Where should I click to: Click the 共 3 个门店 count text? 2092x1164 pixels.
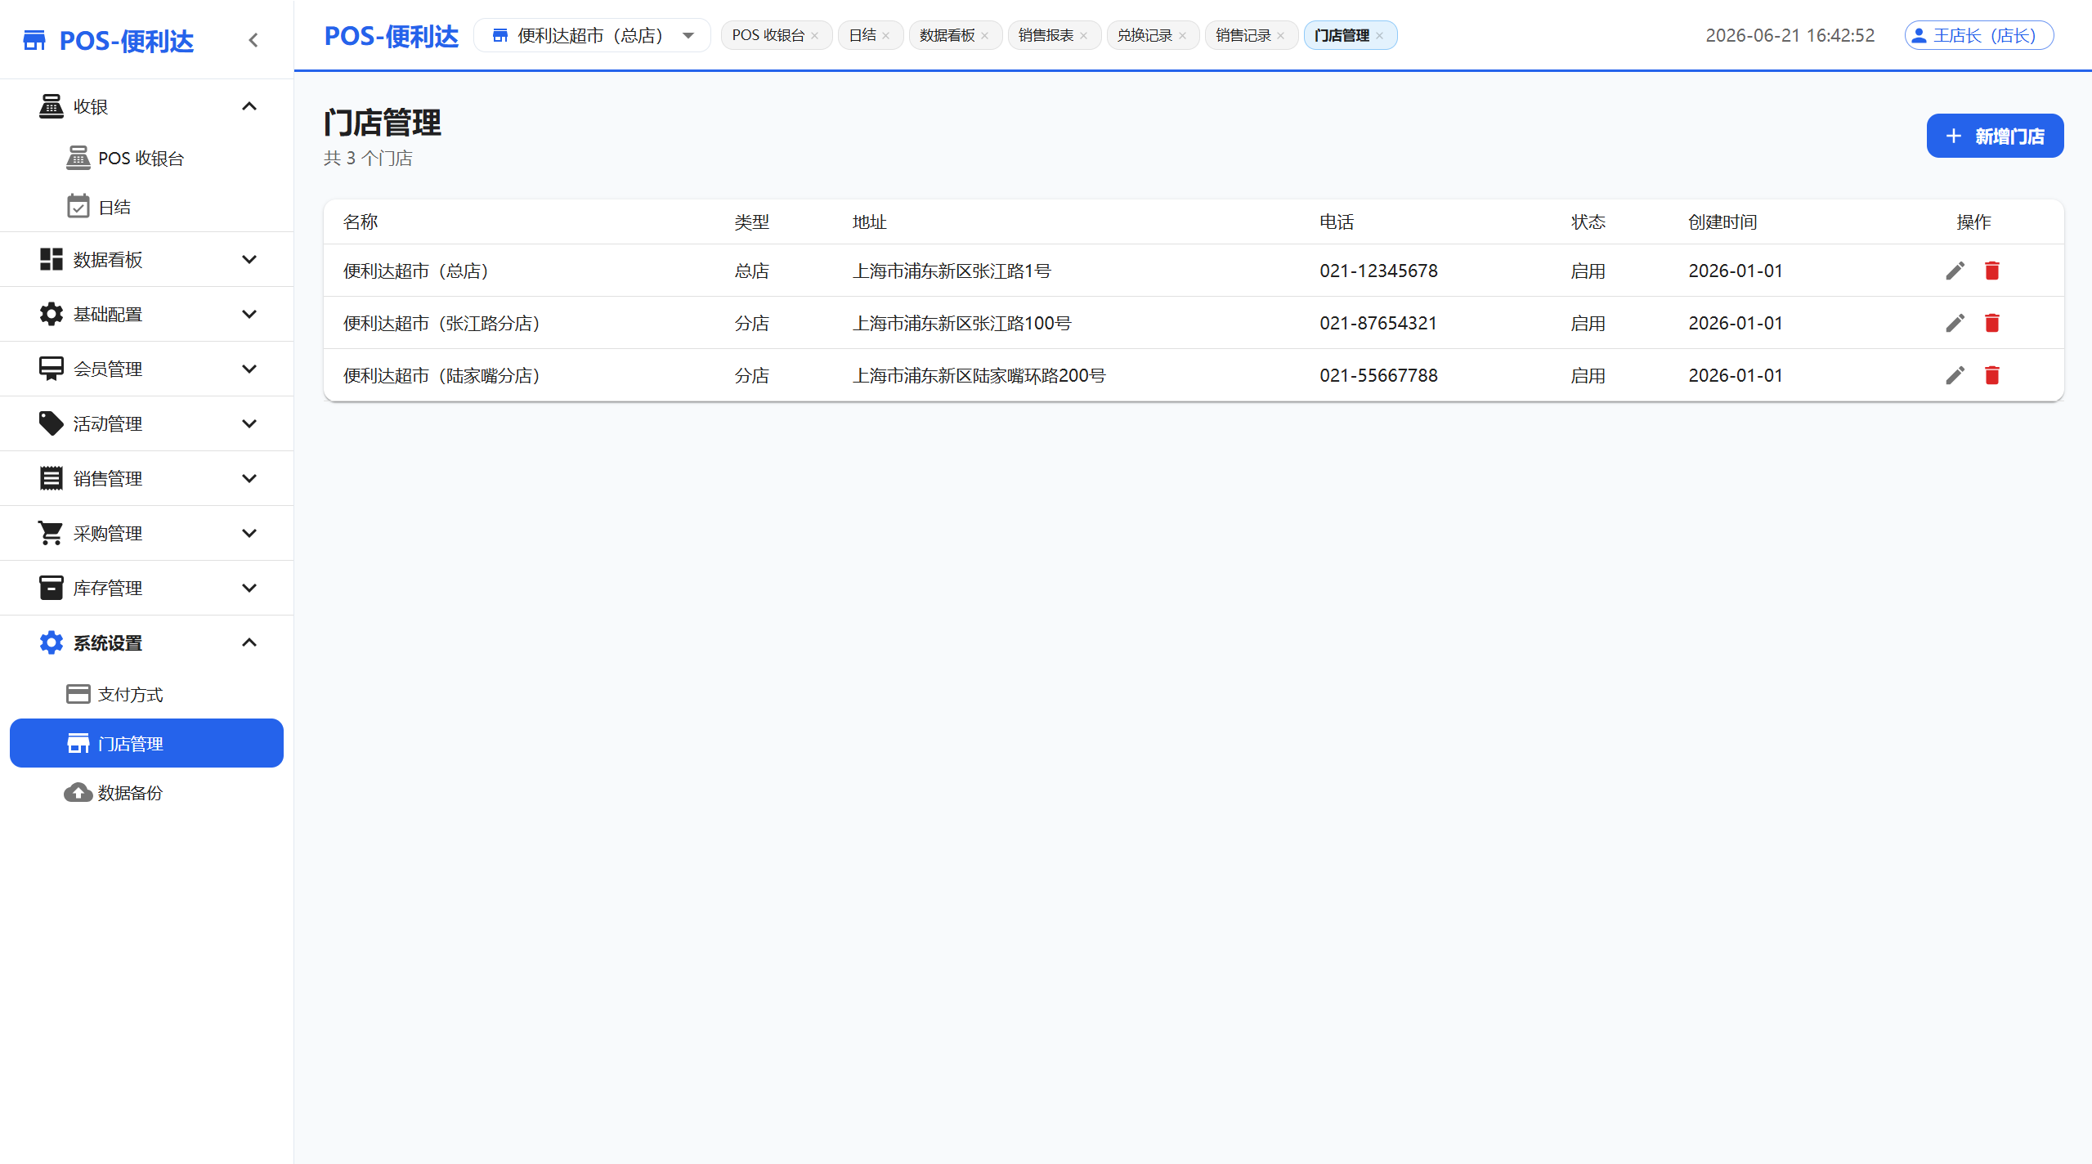click(368, 158)
